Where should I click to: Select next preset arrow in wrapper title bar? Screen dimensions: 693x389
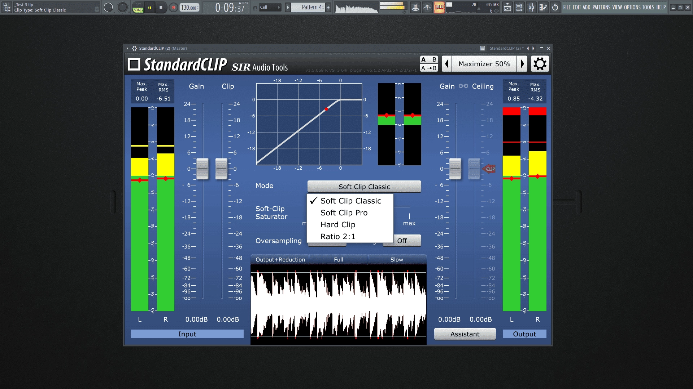[x=533, y=48]
